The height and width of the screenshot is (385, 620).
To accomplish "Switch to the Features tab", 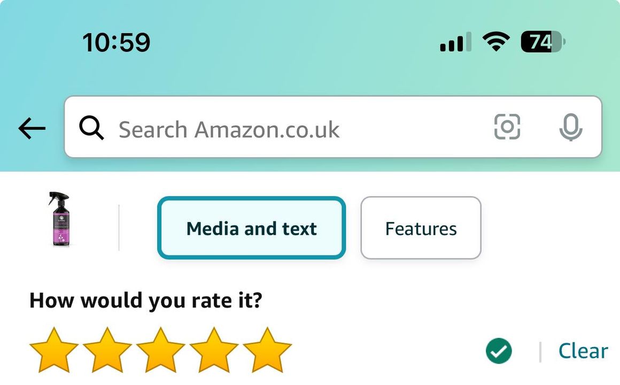I will coord(421,228).
